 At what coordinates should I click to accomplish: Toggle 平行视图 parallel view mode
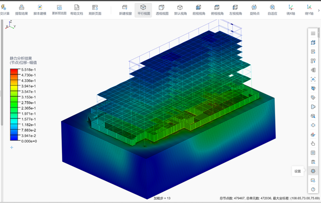(x=144, y=9)
